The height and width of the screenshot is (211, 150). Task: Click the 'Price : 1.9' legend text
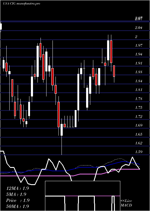point(18,200)
